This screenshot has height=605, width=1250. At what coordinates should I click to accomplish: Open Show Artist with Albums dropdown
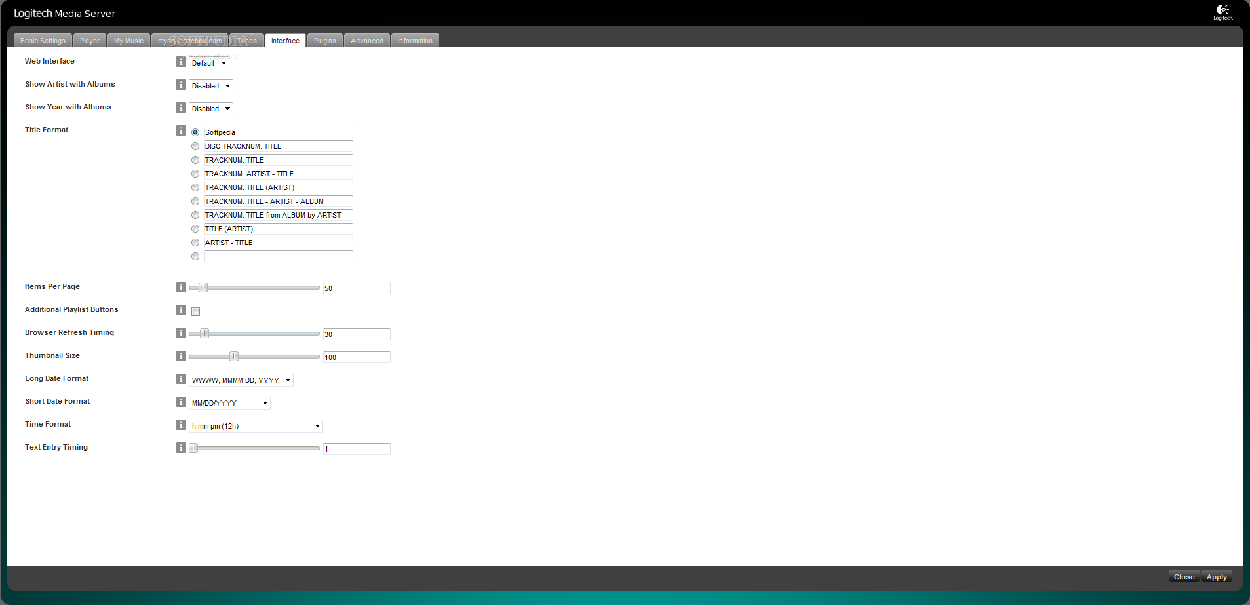211,86
